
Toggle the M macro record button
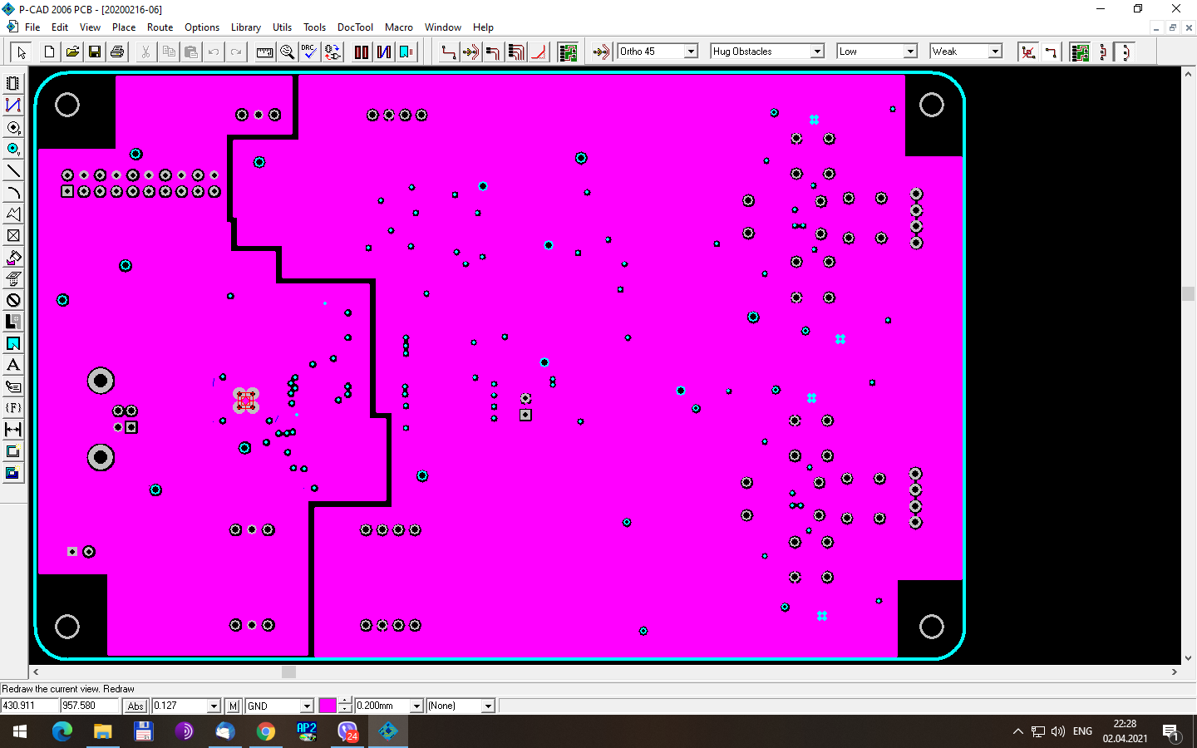[234, 706]
